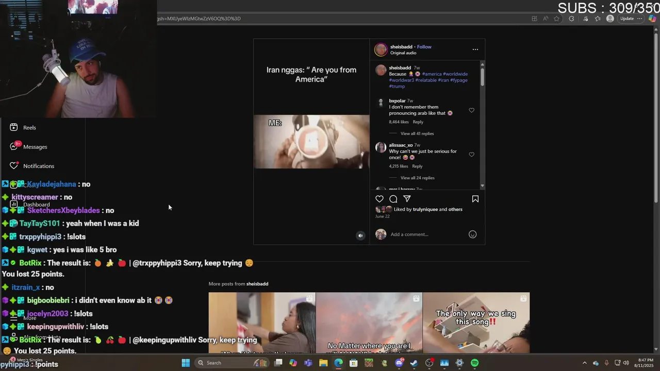Open the 'No Matter where you are' thumbnail
The image size is (660, 371).
369,323
